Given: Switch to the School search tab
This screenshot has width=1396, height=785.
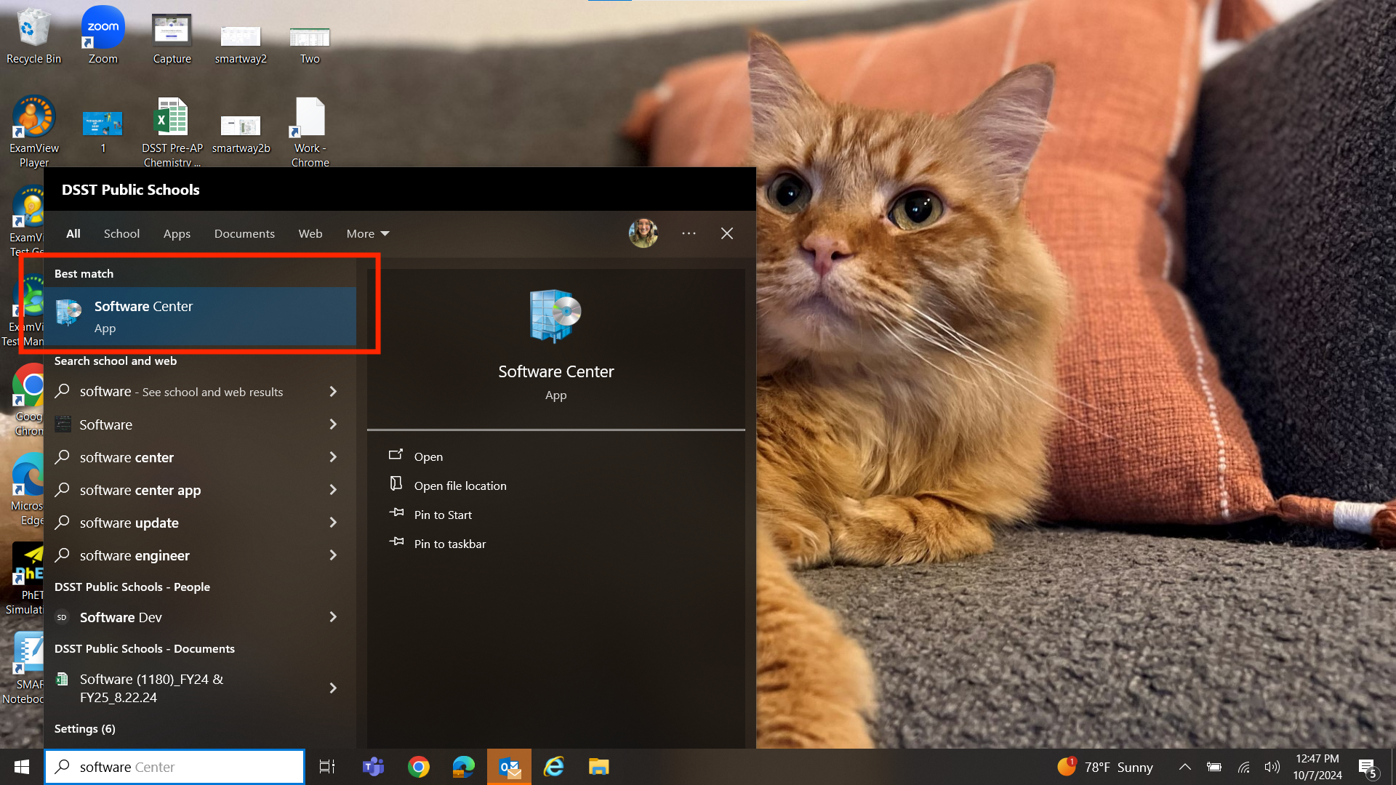Looking at the screenshot, I should pyautogui.click(x=121, y=233).
